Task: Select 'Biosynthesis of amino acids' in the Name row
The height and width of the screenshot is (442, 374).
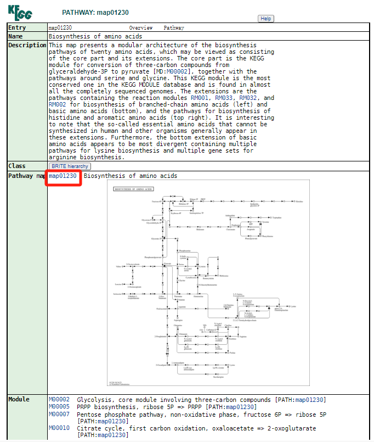Action: tap(95, 36)
